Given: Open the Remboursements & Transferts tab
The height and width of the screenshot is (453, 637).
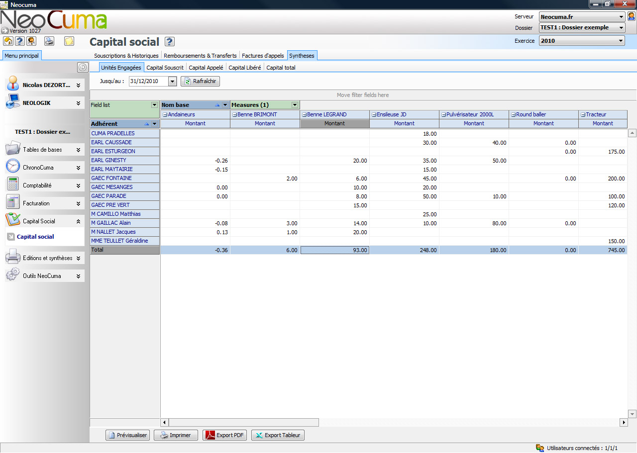Looking at the screenshot, I should pos(200,56).
